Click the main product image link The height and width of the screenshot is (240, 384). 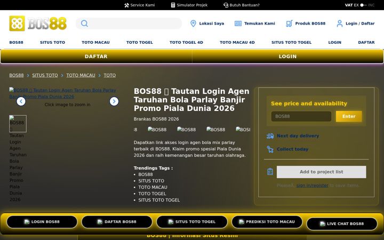click(63, 93)
